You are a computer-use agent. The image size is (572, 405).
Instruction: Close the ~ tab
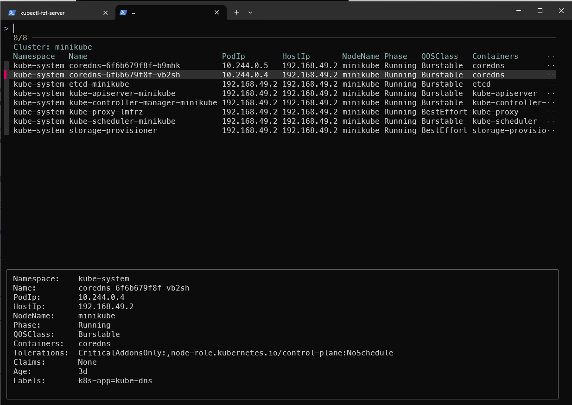click(x=216, y=13)
